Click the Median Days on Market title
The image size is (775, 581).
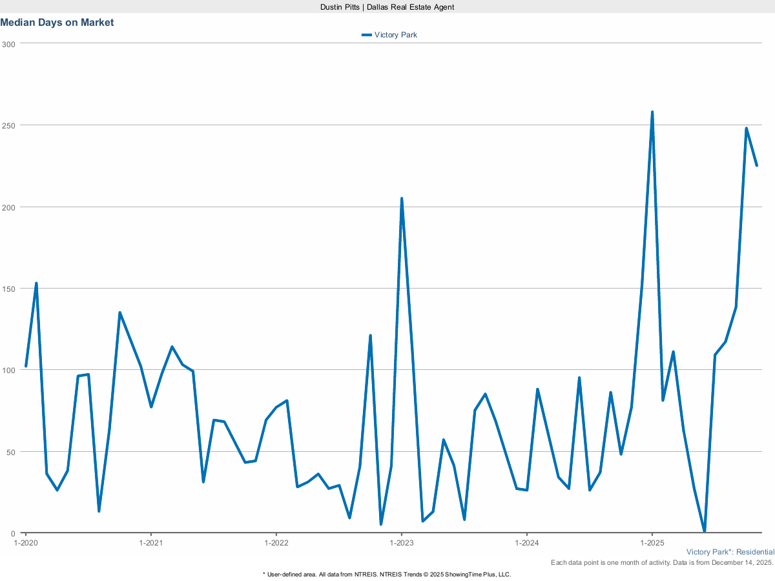(57, 23)
